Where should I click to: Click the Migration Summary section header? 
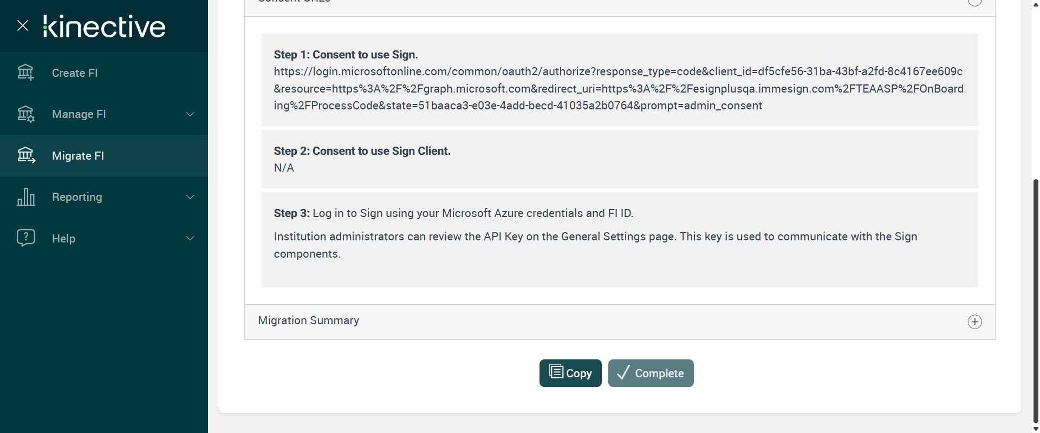[x=309, y=321]
